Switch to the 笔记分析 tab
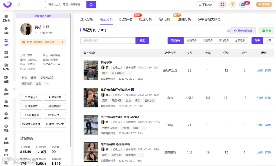 tap(106, 19)
